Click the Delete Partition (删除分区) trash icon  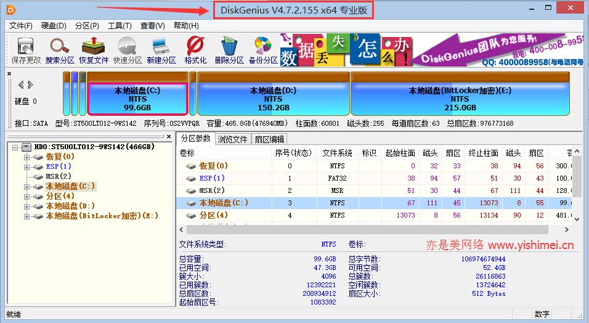(229, 50)
